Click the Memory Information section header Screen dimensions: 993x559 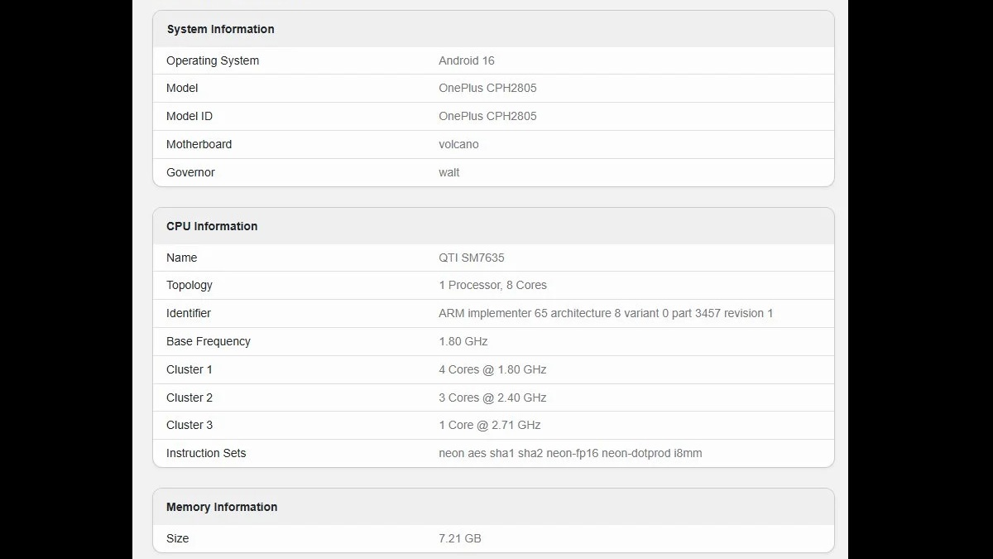click(222, 507)
